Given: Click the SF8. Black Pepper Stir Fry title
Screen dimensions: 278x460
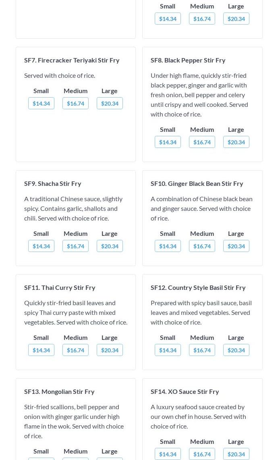Looking at the screenshot, I should click(188, 60).
